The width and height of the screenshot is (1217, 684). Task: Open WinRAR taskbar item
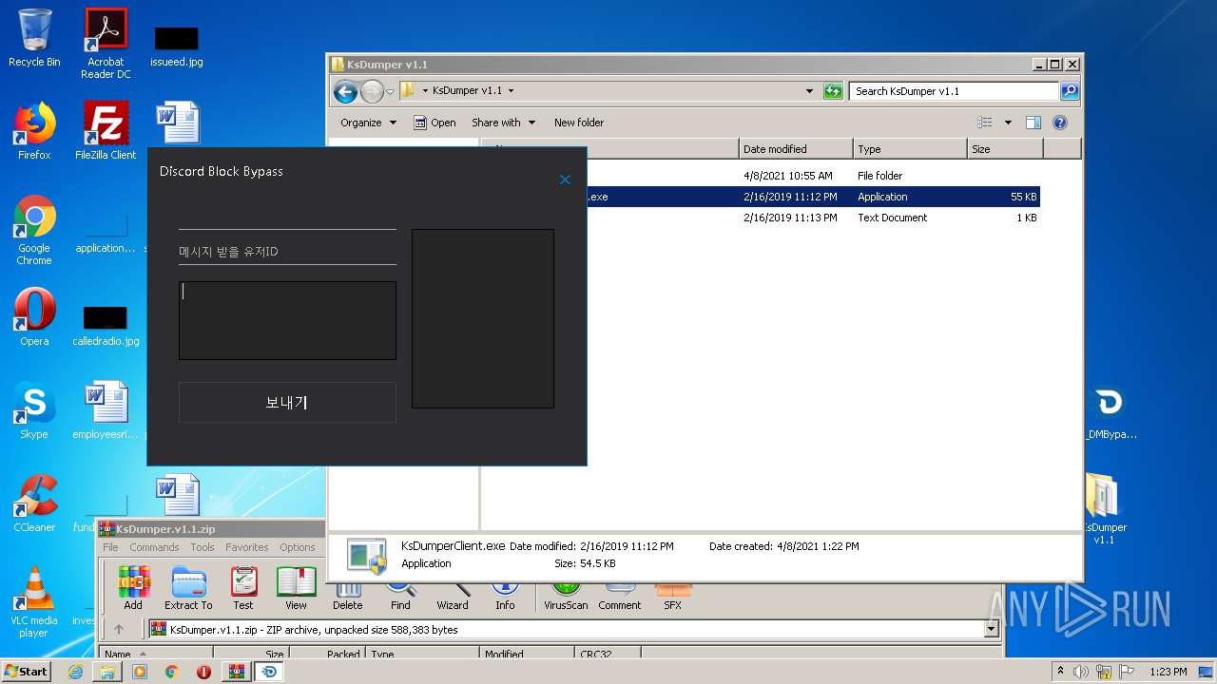click(x=236, y=672)
